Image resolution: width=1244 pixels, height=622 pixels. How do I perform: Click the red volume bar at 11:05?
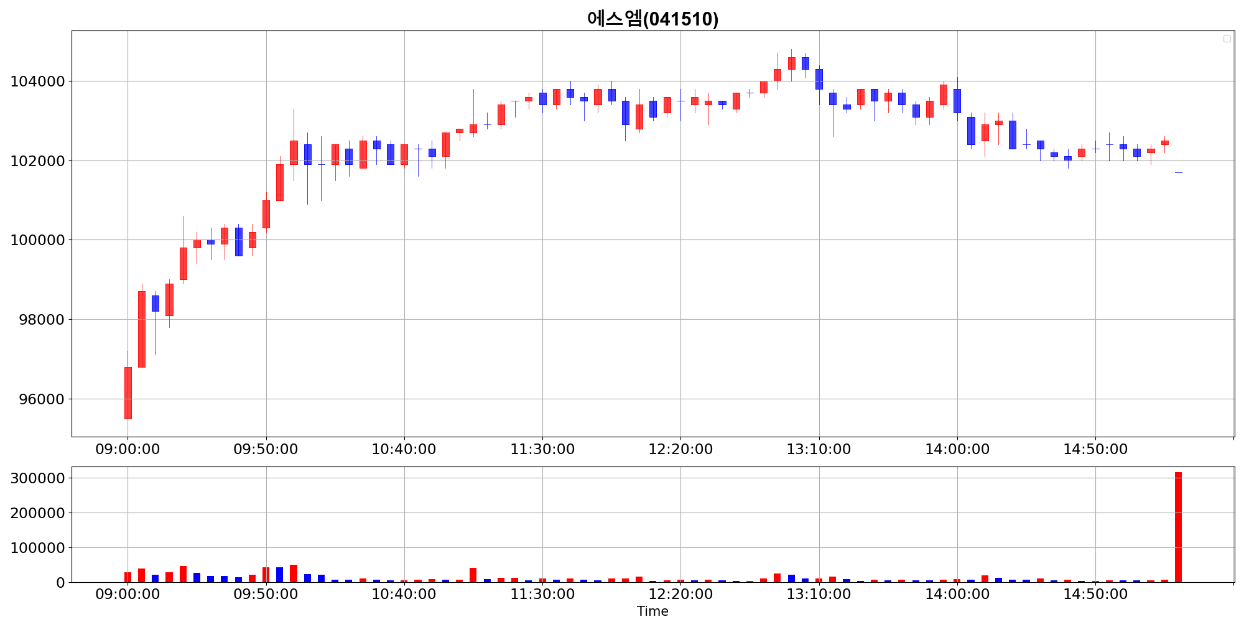[x=473, y=575]
